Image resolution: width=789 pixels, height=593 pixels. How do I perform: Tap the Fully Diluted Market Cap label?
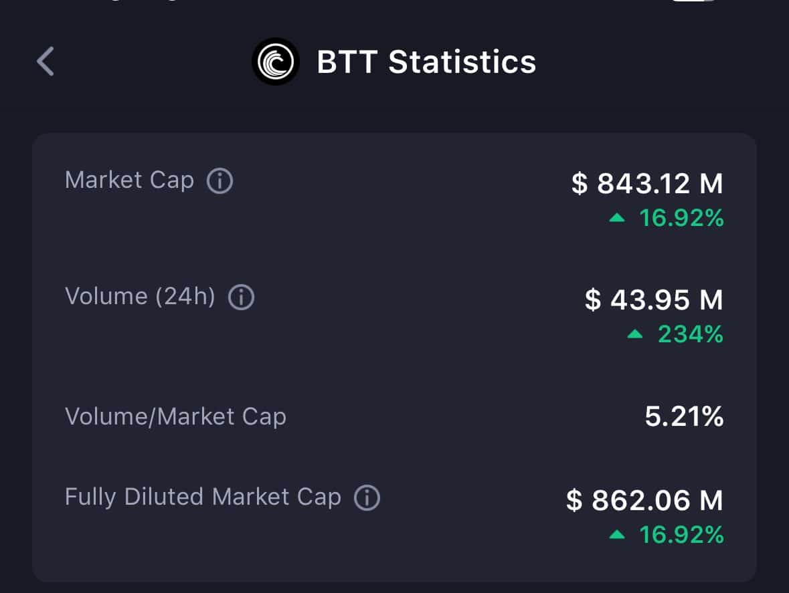[203, 497]
